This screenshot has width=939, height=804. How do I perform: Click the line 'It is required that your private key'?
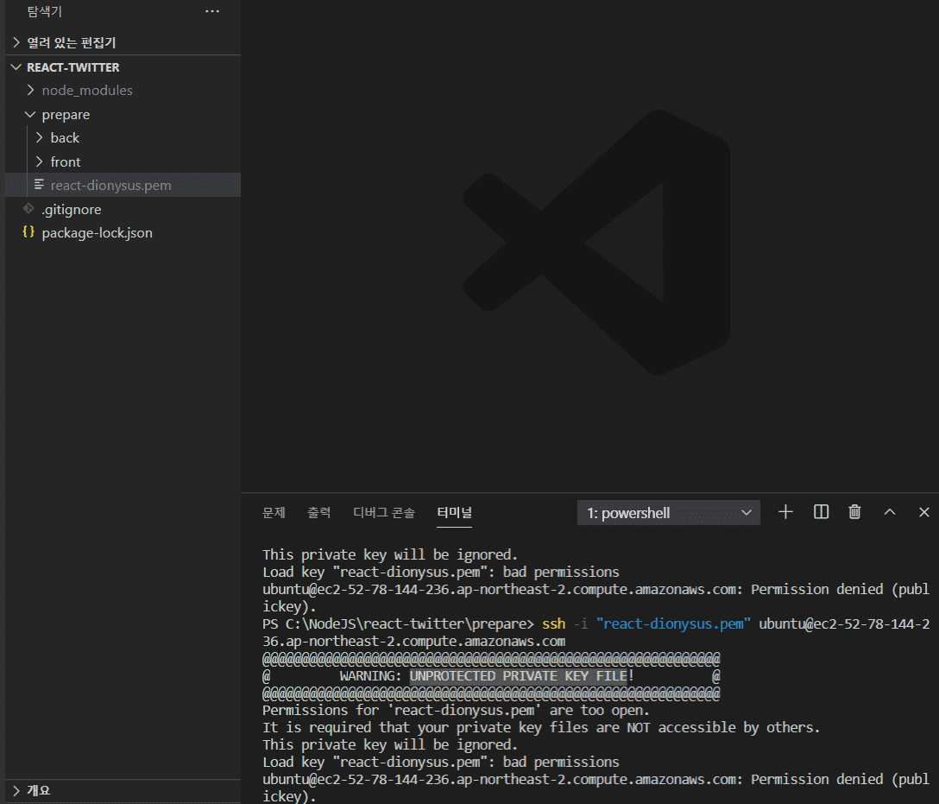click(541, 727)
